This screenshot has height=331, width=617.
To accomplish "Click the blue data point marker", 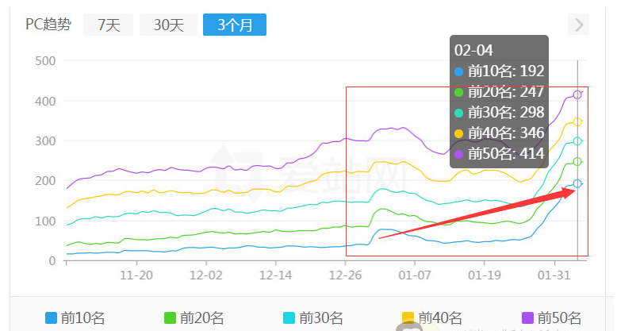I will click(x=577, y=184).
